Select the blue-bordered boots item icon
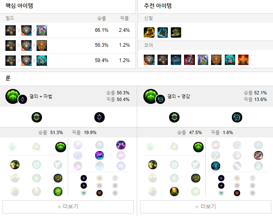This screenshot has height=216, width=273. [x=162, y=32]
